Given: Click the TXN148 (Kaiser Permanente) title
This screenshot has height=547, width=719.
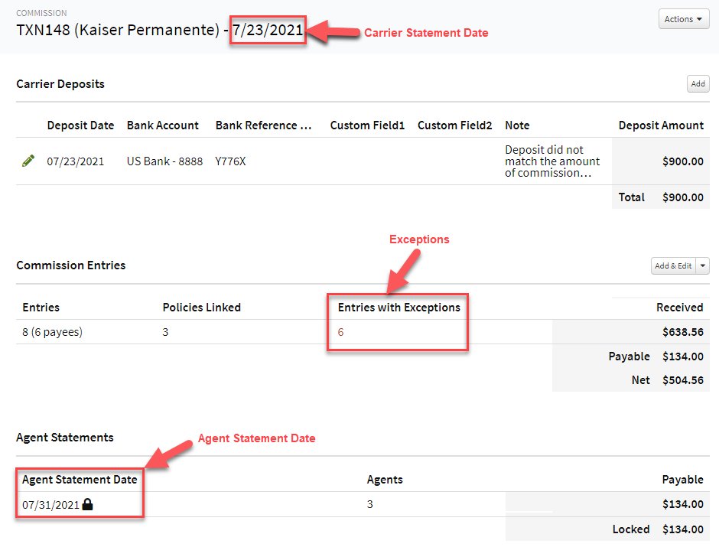Looking at the screenshot, I should tap(119, 30).
